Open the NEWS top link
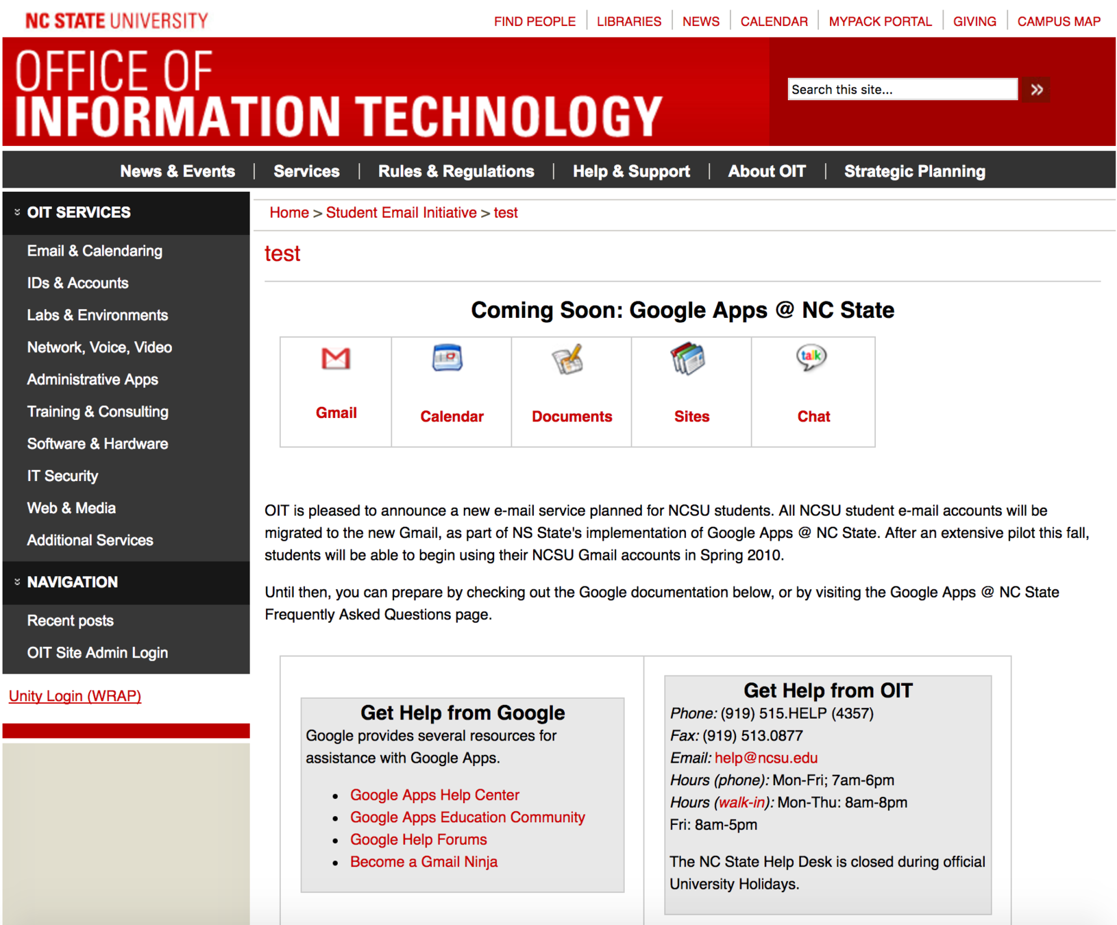Image resolution: width=1117 pixels, height=925 pixels. pyautogui.click(x=701, y=21)
